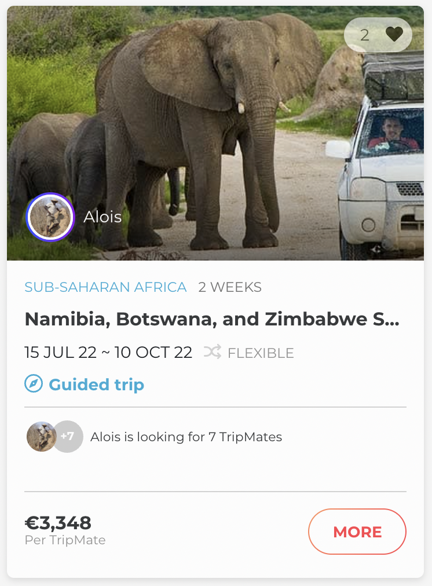Open Alois's circular profile avatar on photo

pyautogui.click(x=50, y=217)
